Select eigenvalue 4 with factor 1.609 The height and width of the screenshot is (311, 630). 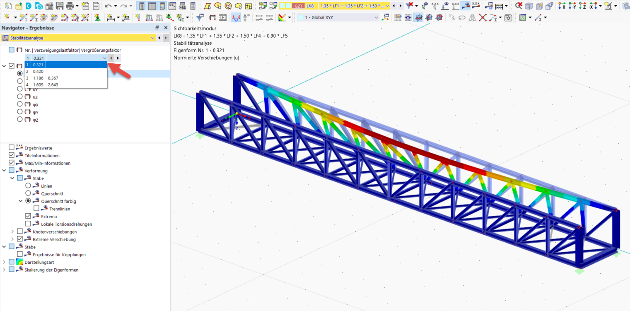[66, 84]
